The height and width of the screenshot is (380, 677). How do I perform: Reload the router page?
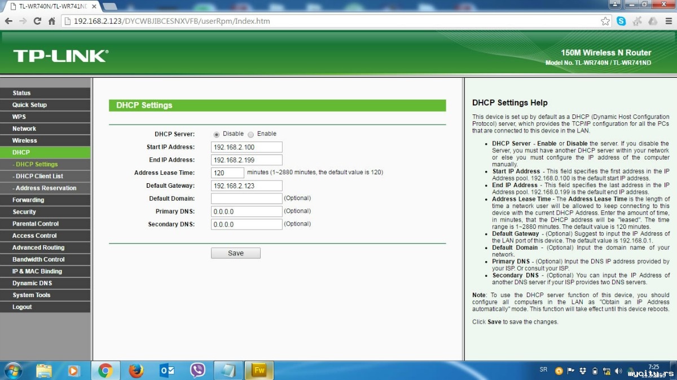click(37, 21)
